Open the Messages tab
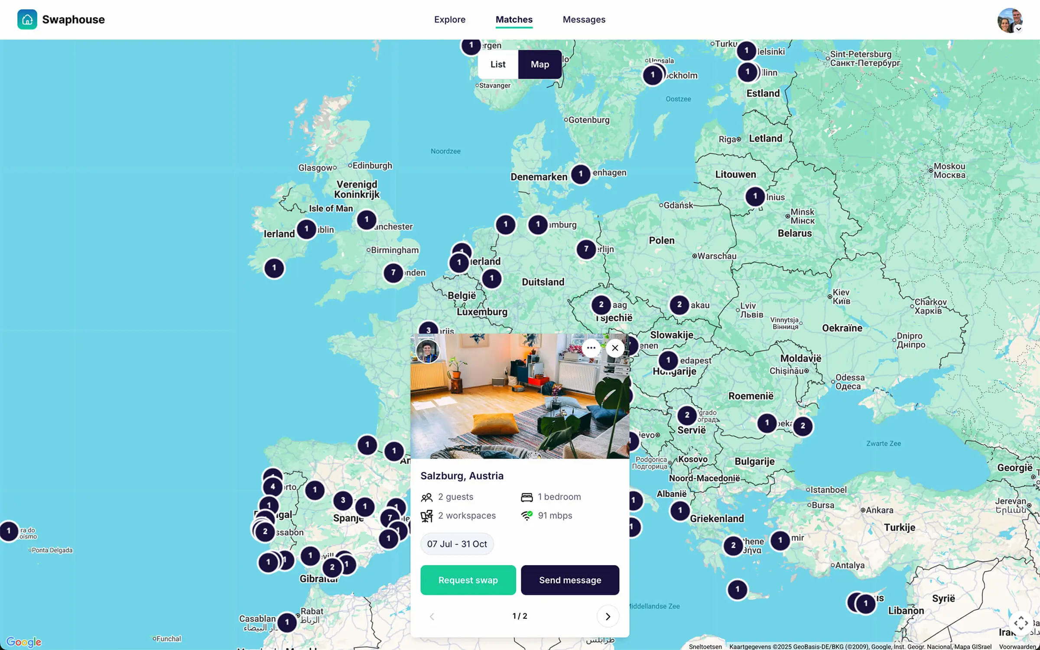 tap(584, 19)
